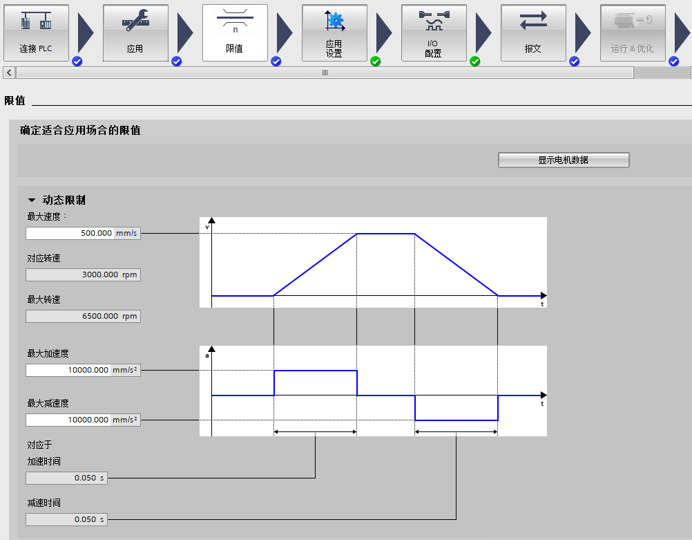The image size is (692, 540).
Task: Click next arrow after I/O 配置 step
Action: 483,32
